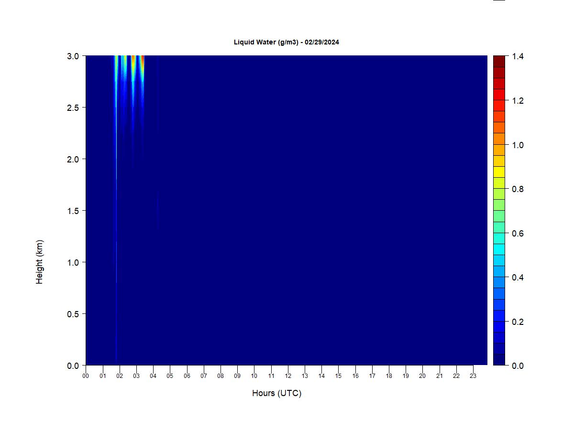Click hour tick label '15'
This screenshot has width=574, height=430.
(338, 376)
